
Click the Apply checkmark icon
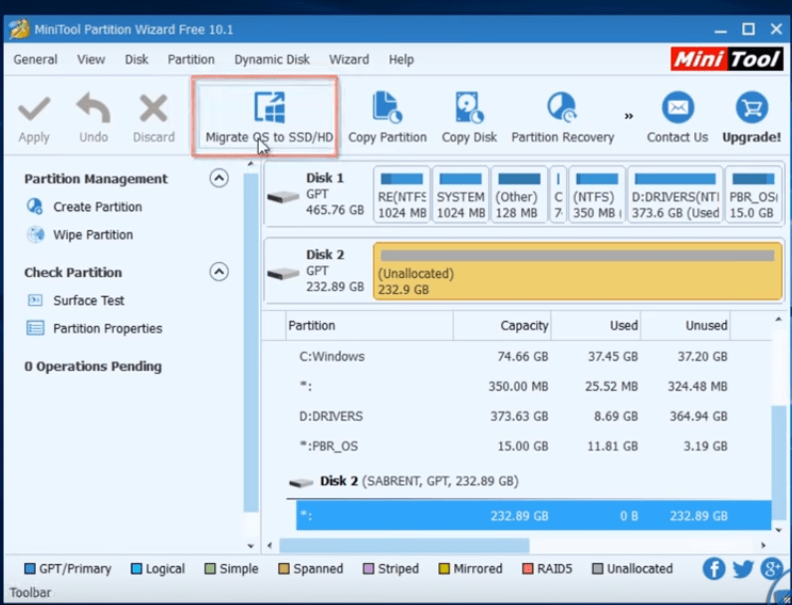[34, 109]
